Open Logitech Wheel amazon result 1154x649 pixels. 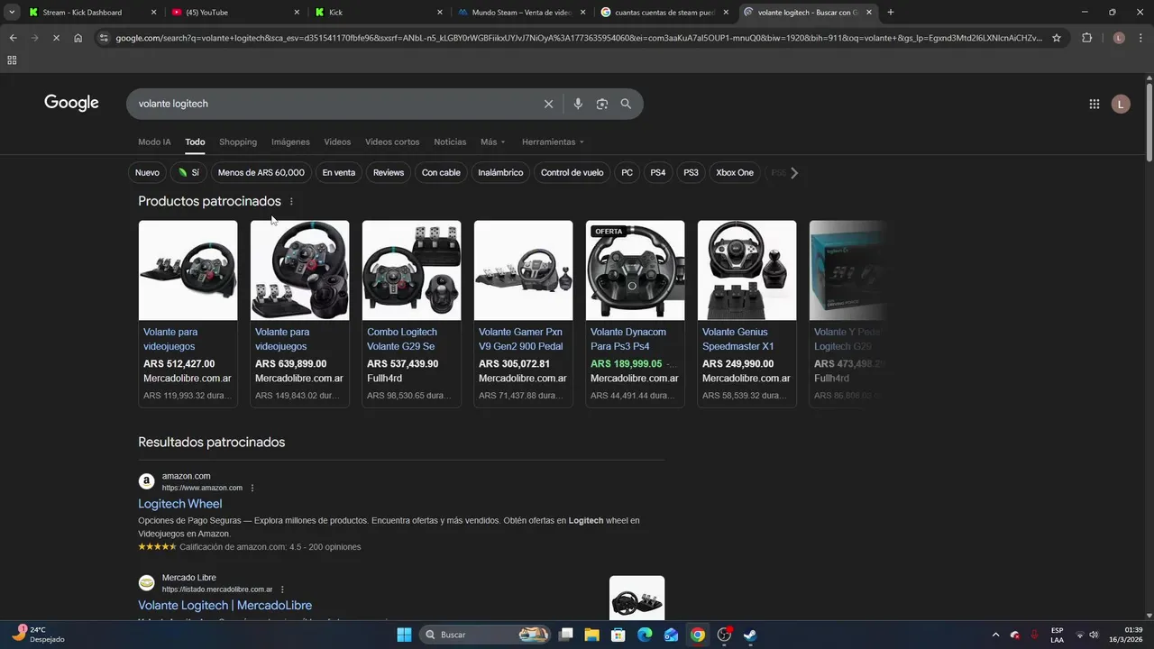pos(179,504)
